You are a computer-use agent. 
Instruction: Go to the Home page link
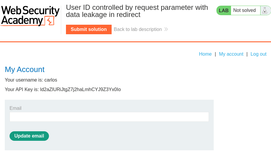click(205, 54)
